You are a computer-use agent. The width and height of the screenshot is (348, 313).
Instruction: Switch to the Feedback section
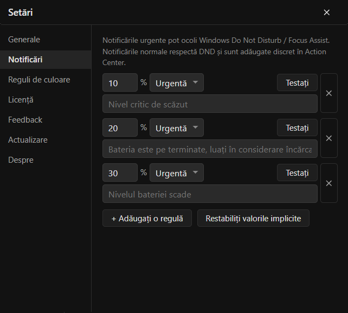click(x=46, y=120)
